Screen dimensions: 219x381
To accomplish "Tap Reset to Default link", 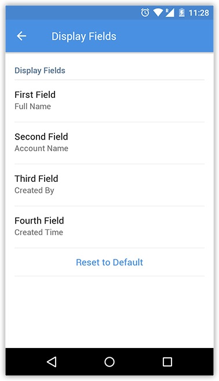I will [x=110, y=262].
